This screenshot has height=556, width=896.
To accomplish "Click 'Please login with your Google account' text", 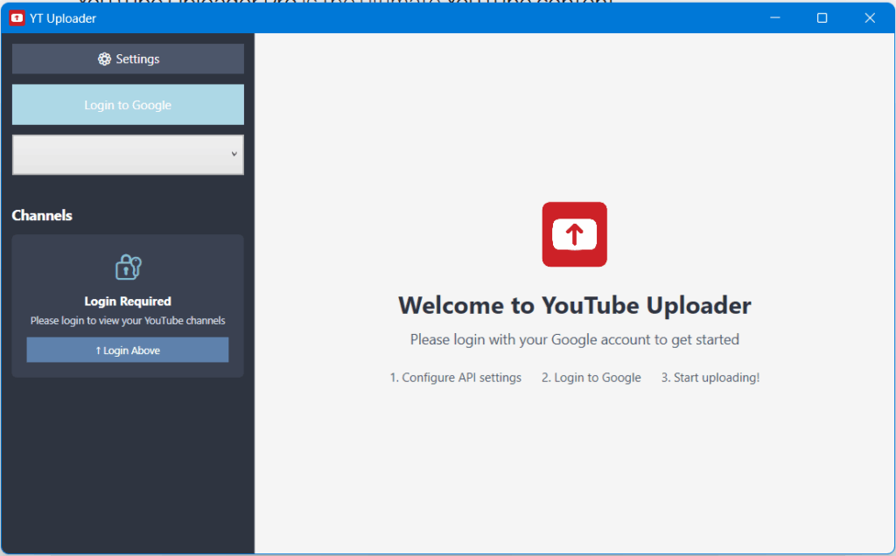I will (x=574, y=340).
